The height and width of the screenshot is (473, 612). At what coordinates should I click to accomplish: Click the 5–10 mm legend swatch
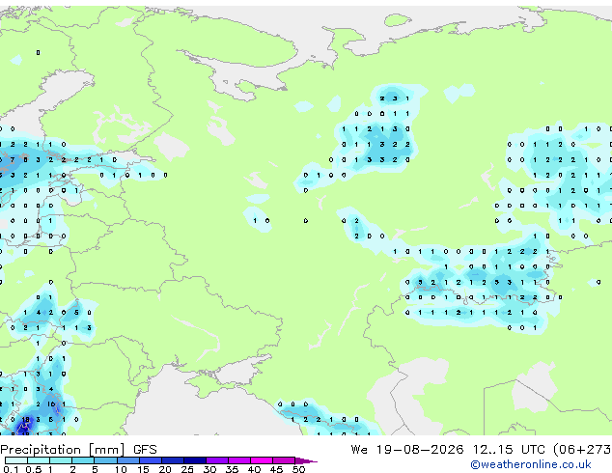[105, 460]
